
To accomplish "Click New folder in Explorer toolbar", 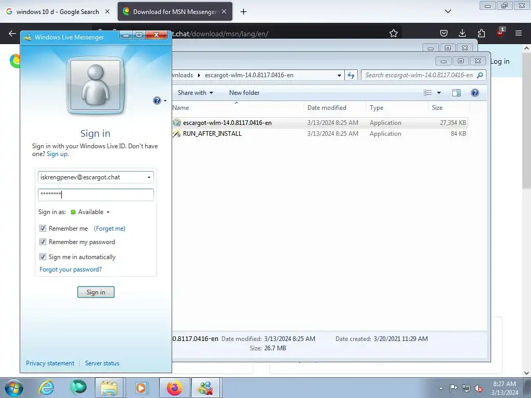I will pyautogui.click(x=244, y=93).
